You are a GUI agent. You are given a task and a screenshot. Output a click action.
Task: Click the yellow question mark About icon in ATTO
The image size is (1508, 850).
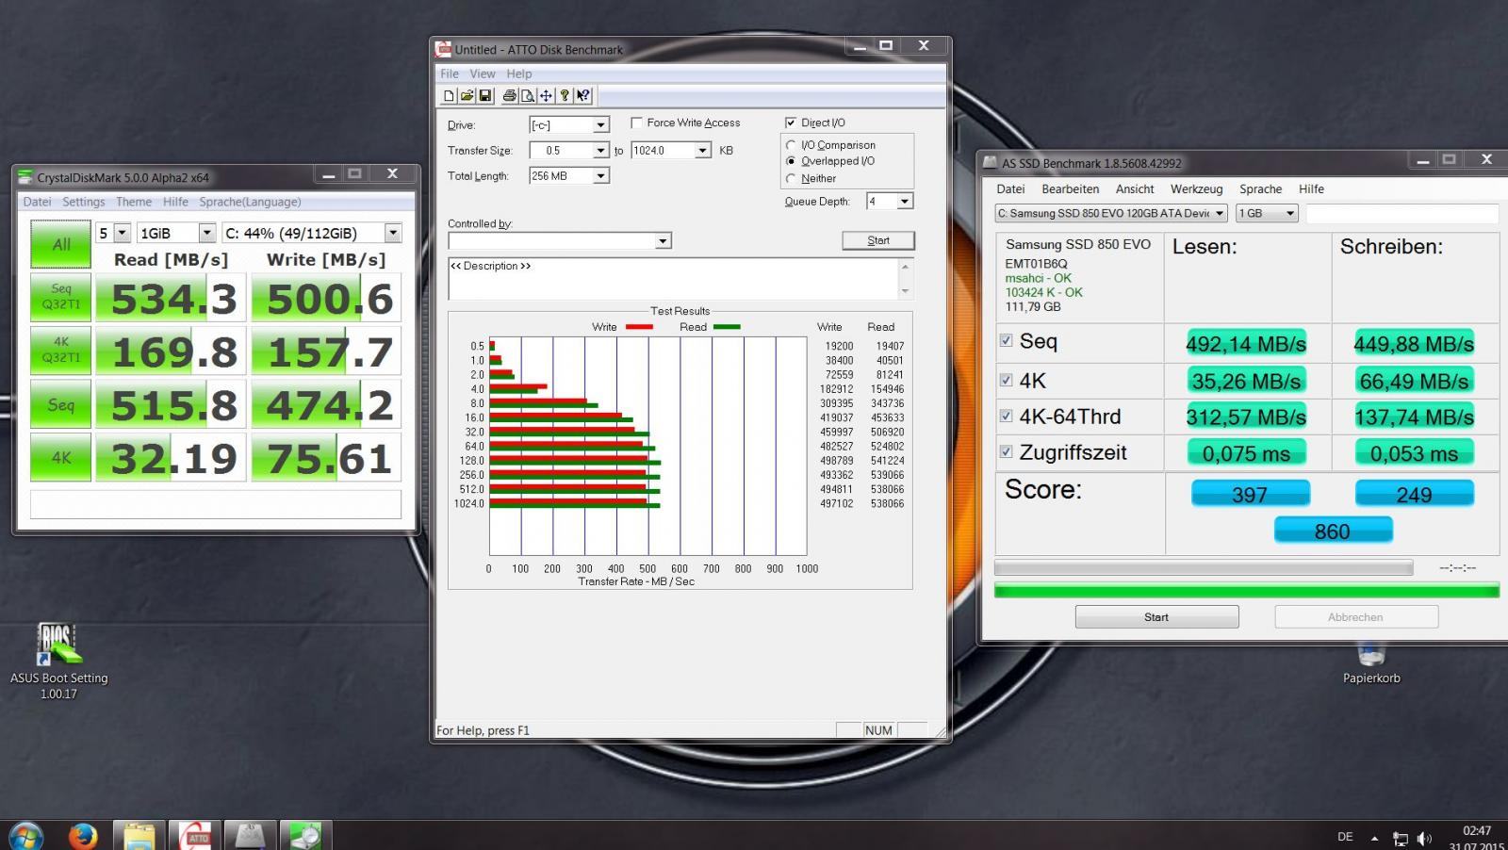click(564, 96)
